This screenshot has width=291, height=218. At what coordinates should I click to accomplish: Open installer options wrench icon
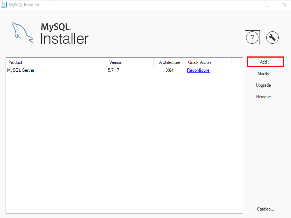[x=272, y=38]
